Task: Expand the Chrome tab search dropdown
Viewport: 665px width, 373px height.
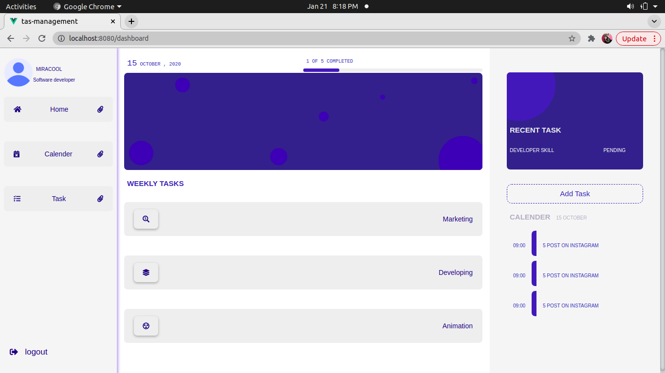Action: click(654, 21)
